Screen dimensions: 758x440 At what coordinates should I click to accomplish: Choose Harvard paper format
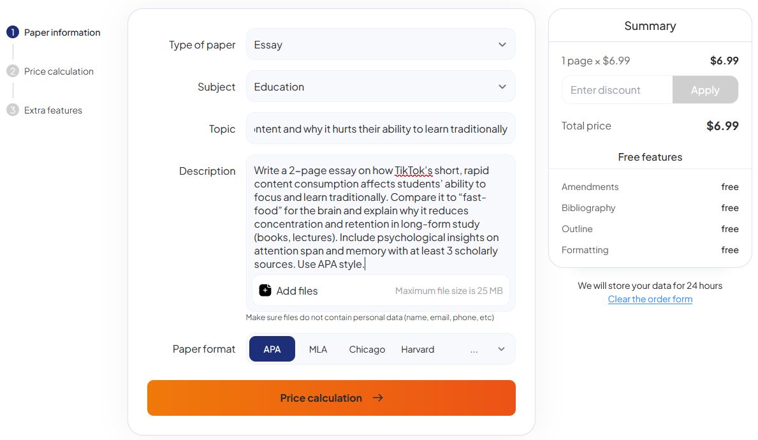(418, 349)
